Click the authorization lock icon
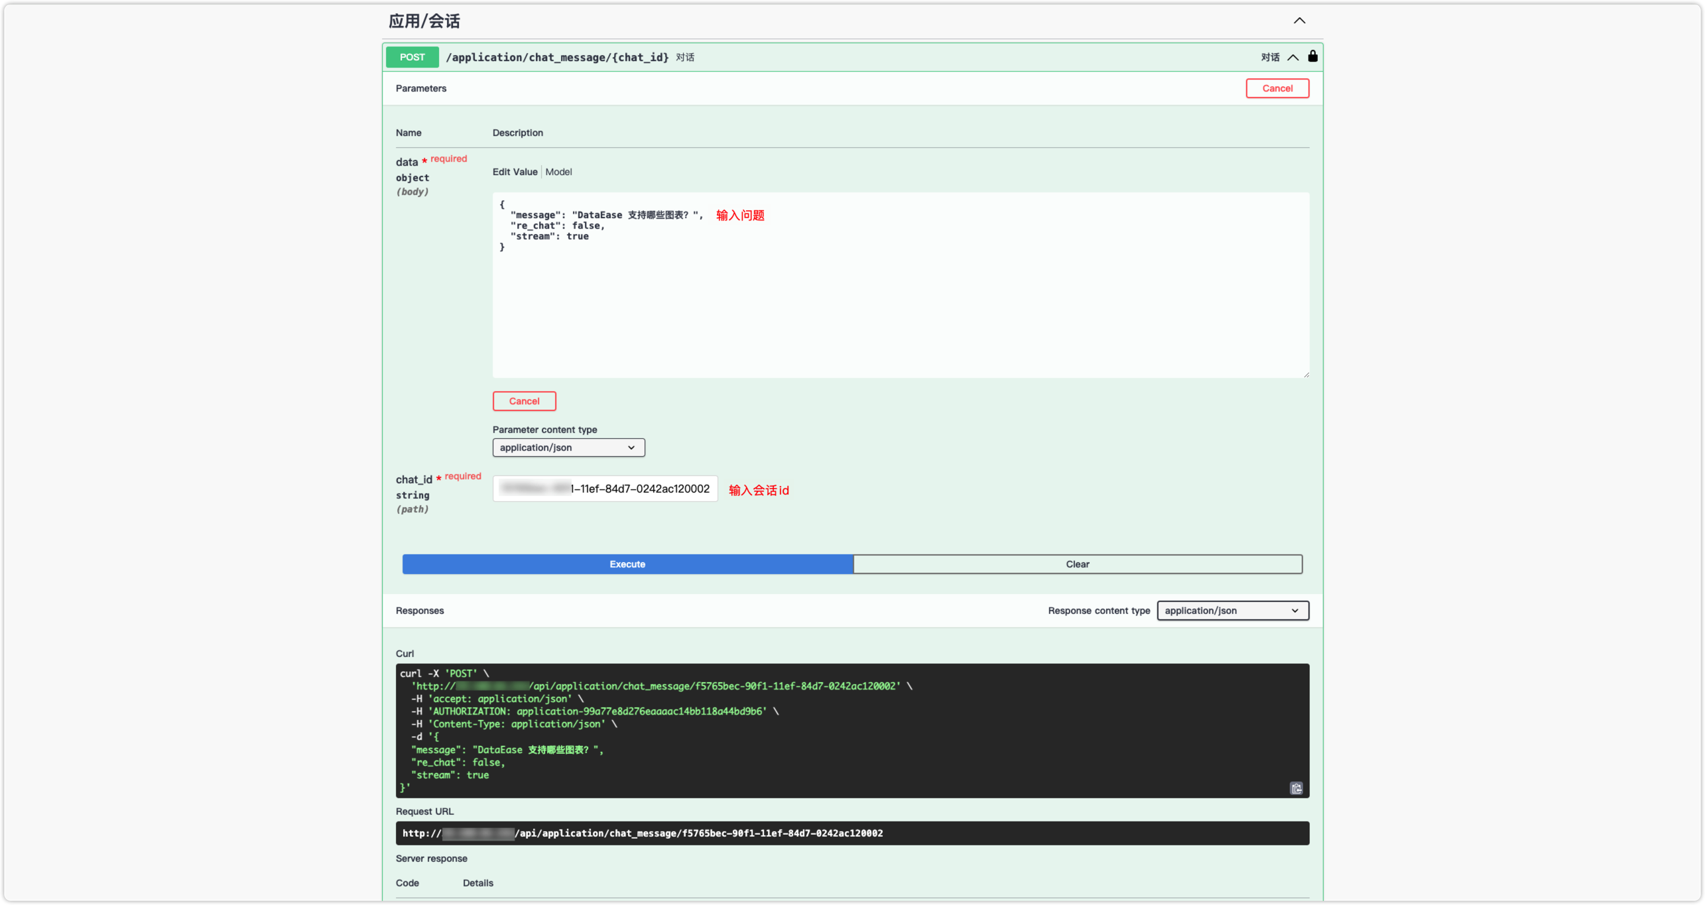This screenshot has width=1705, height=905. (x=1312, y=56)
